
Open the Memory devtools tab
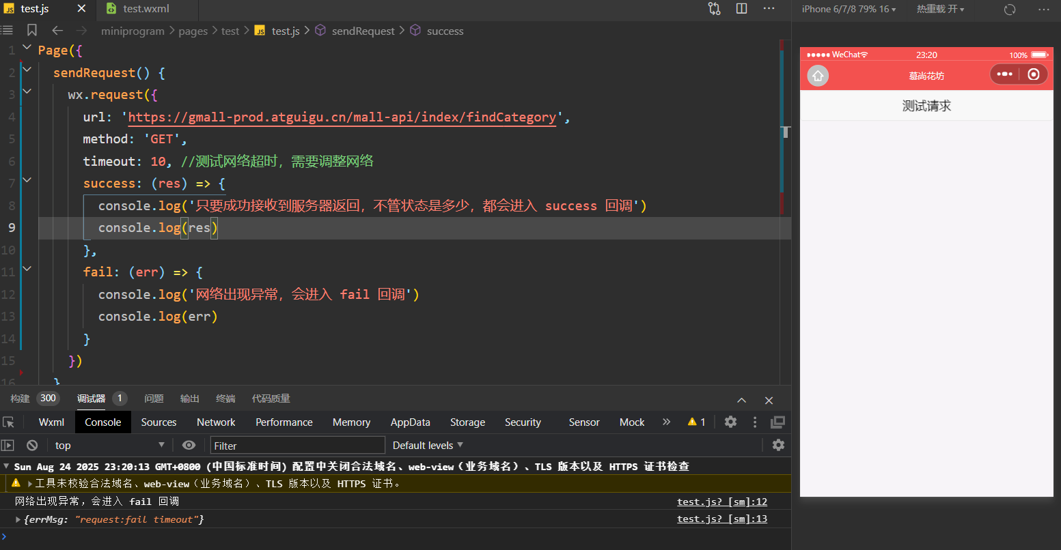click(x=351, y=422)
